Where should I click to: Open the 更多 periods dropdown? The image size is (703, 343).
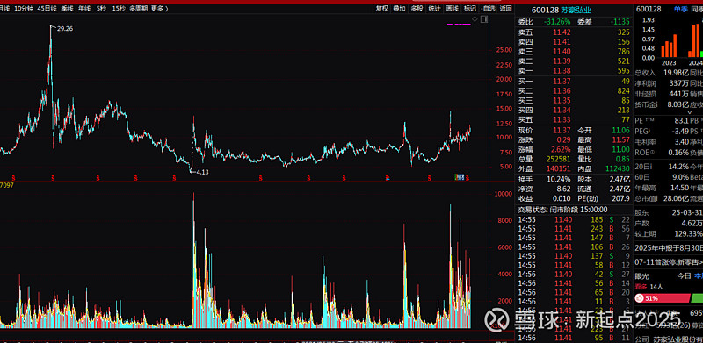[159, 8]
